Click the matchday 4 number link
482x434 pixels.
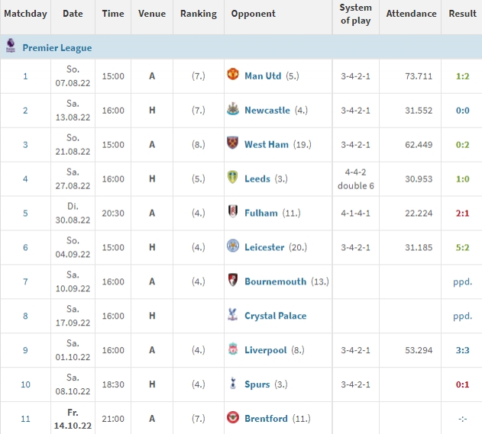click(25, 179)
